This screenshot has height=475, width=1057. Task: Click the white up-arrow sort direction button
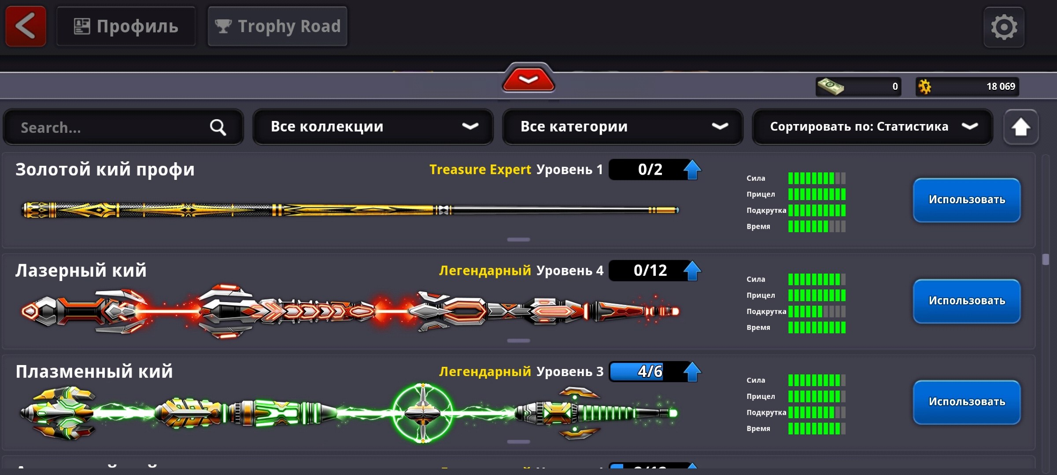[x=1020, y=127]
